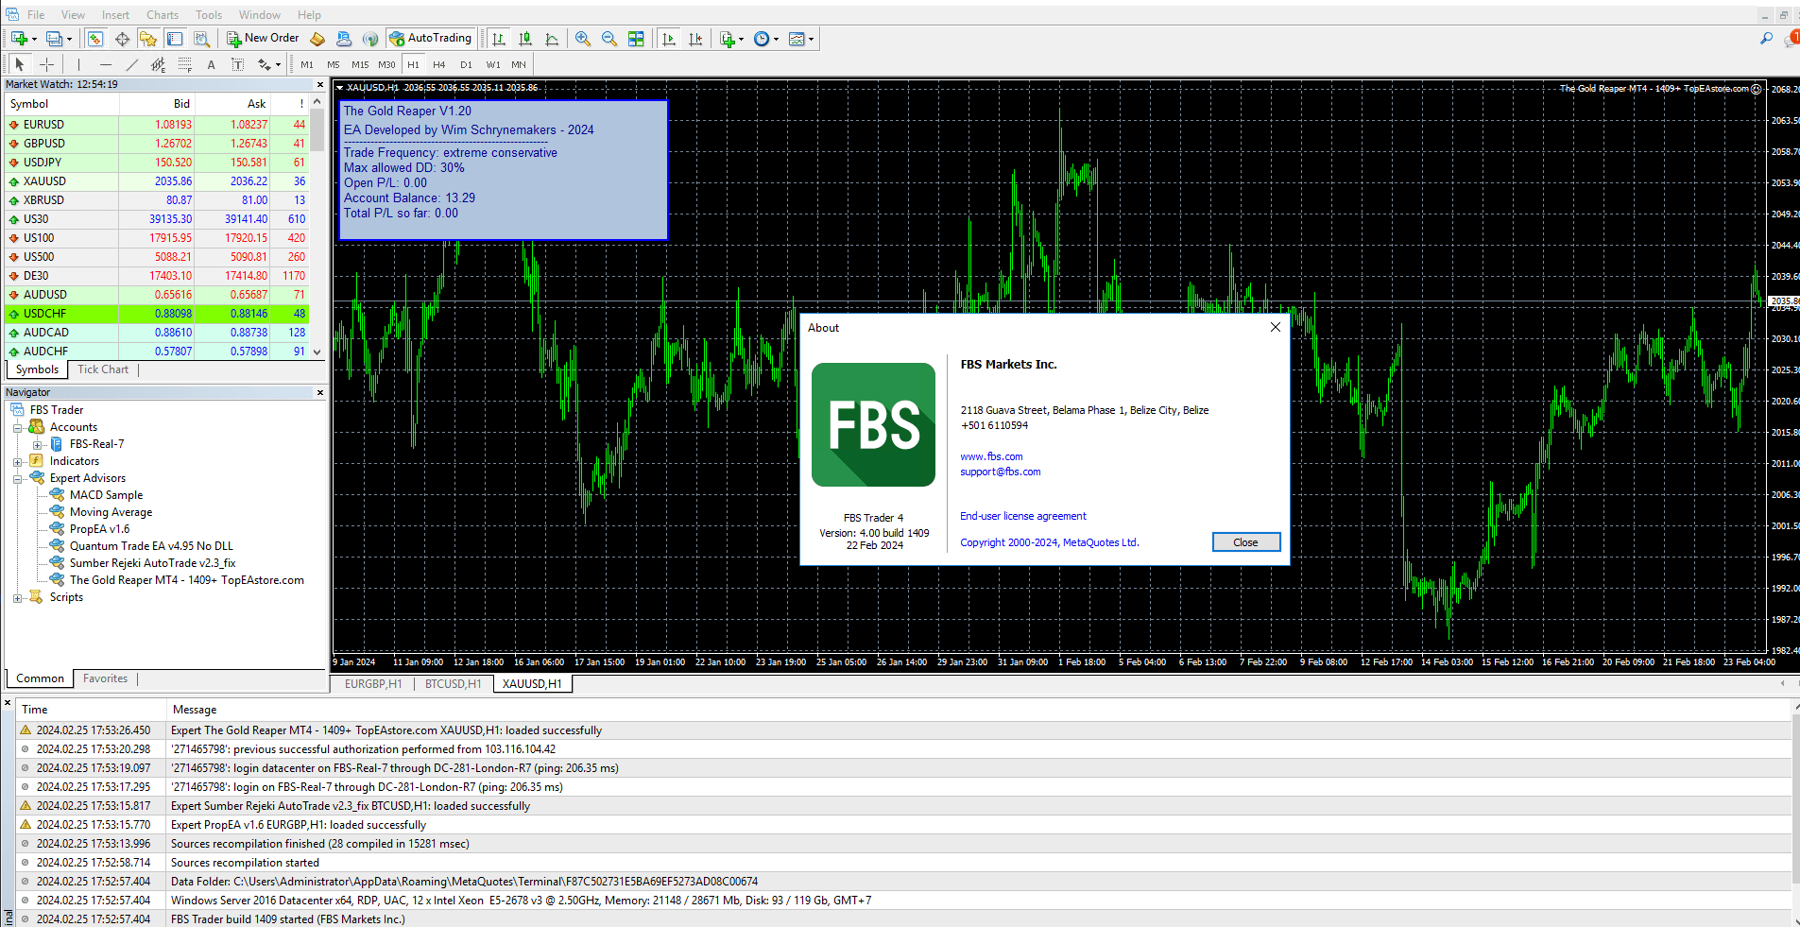
Task: Open the Indicators dropdown arrow
Action: (741, 39)
